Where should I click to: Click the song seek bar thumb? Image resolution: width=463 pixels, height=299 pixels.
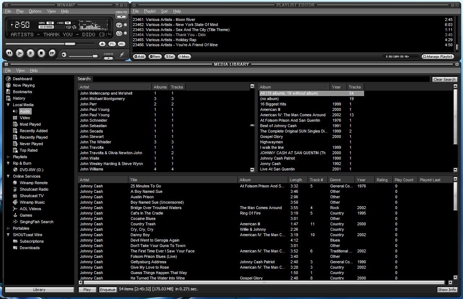[70, 44]
